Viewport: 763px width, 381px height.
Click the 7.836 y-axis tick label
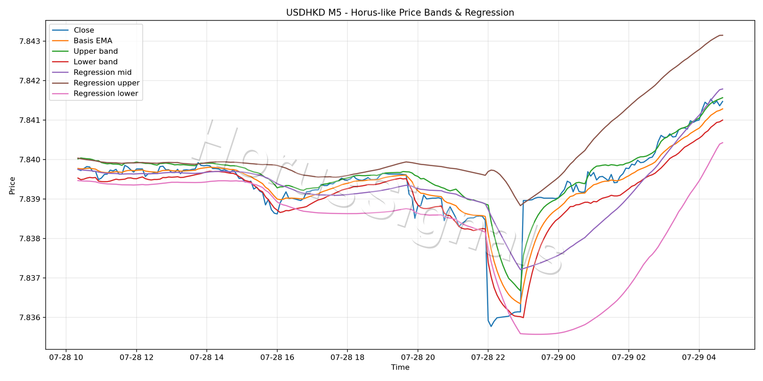click(30, 318)
